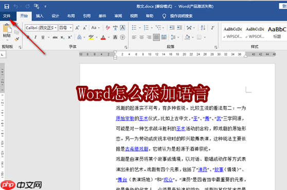
Task: Center the paragraph text
Action: pyautogui.click(x=141, y=37)
